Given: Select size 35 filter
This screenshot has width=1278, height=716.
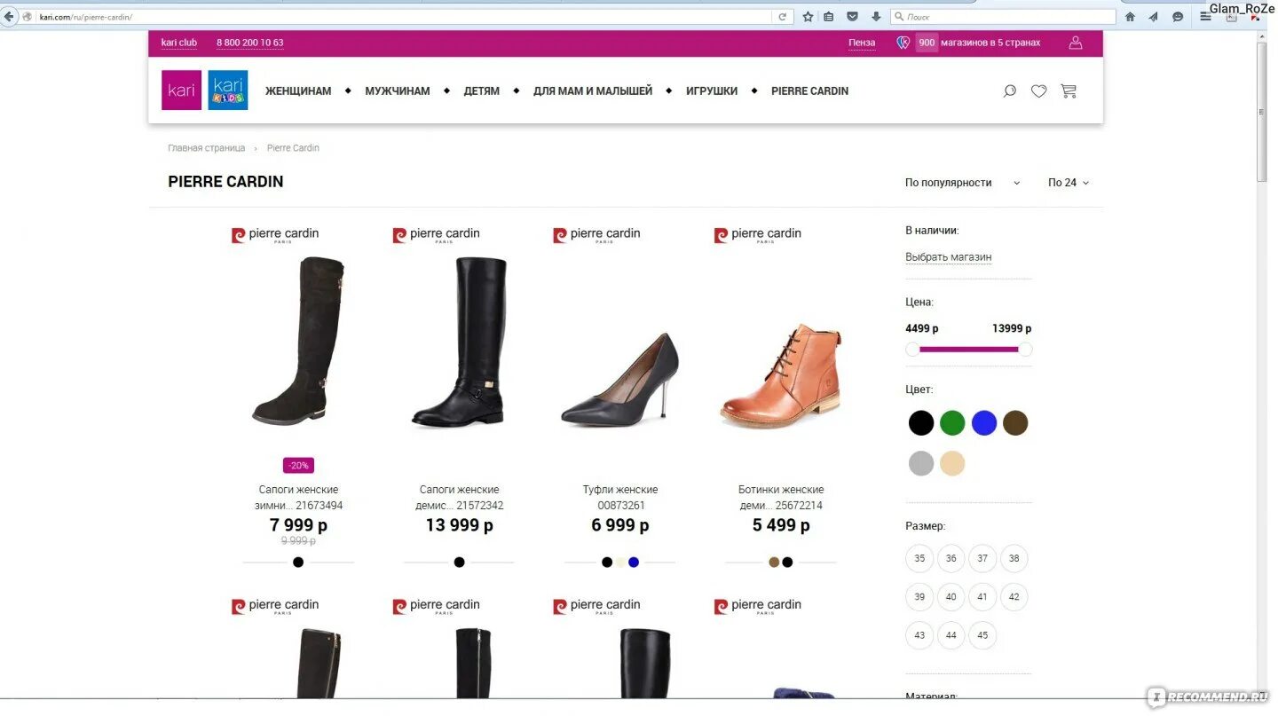Looking at the screenshot, I should point(919,559).
